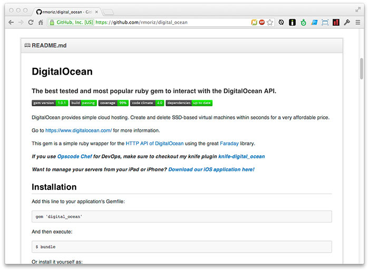Screen dimensions: 369x271
Task: Follow the Faraday library link
Action: [229, 144]
